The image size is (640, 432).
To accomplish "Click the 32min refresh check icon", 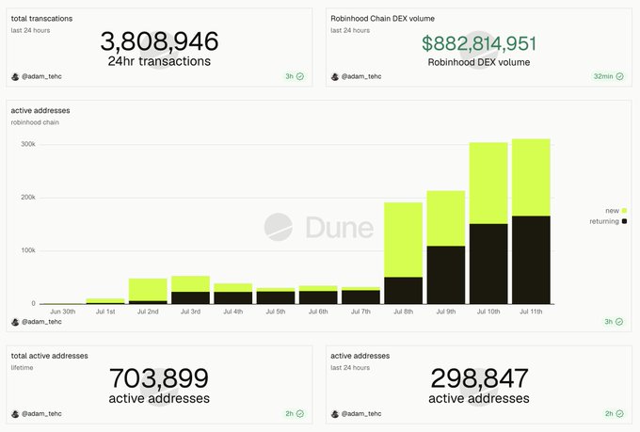I will coord(619,76).
